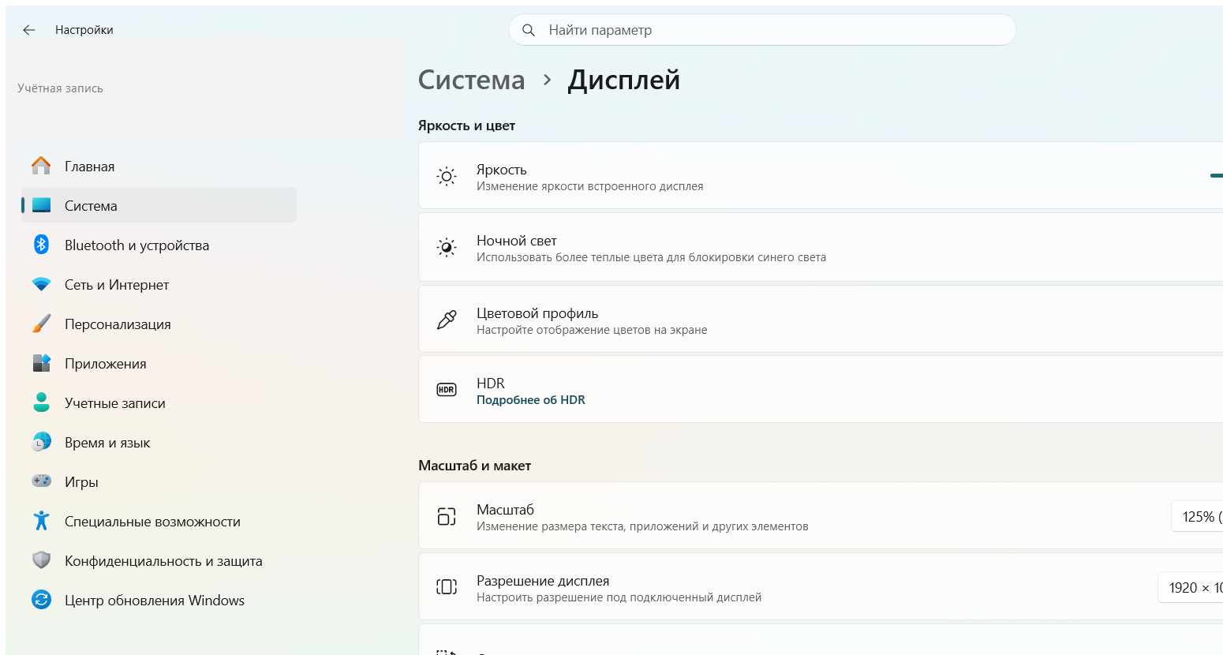The image size is (1223, 655).
Task: Click the eyedropper Цветовой профиль icon
Action: click(447, 320)
